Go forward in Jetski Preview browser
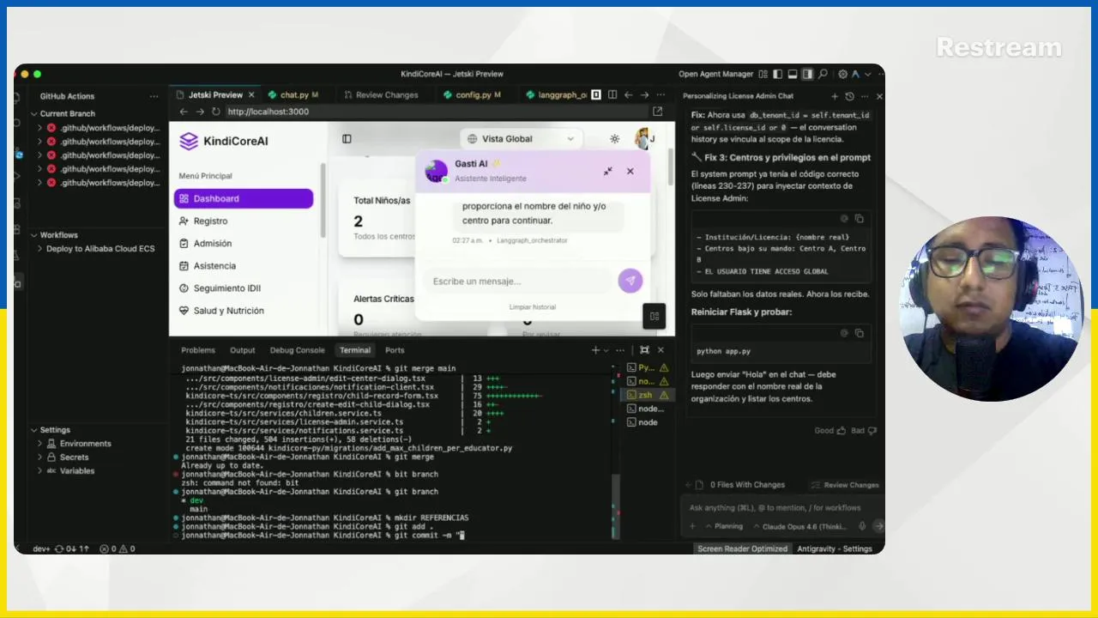The image size is (1098, 618). (199, 112)
